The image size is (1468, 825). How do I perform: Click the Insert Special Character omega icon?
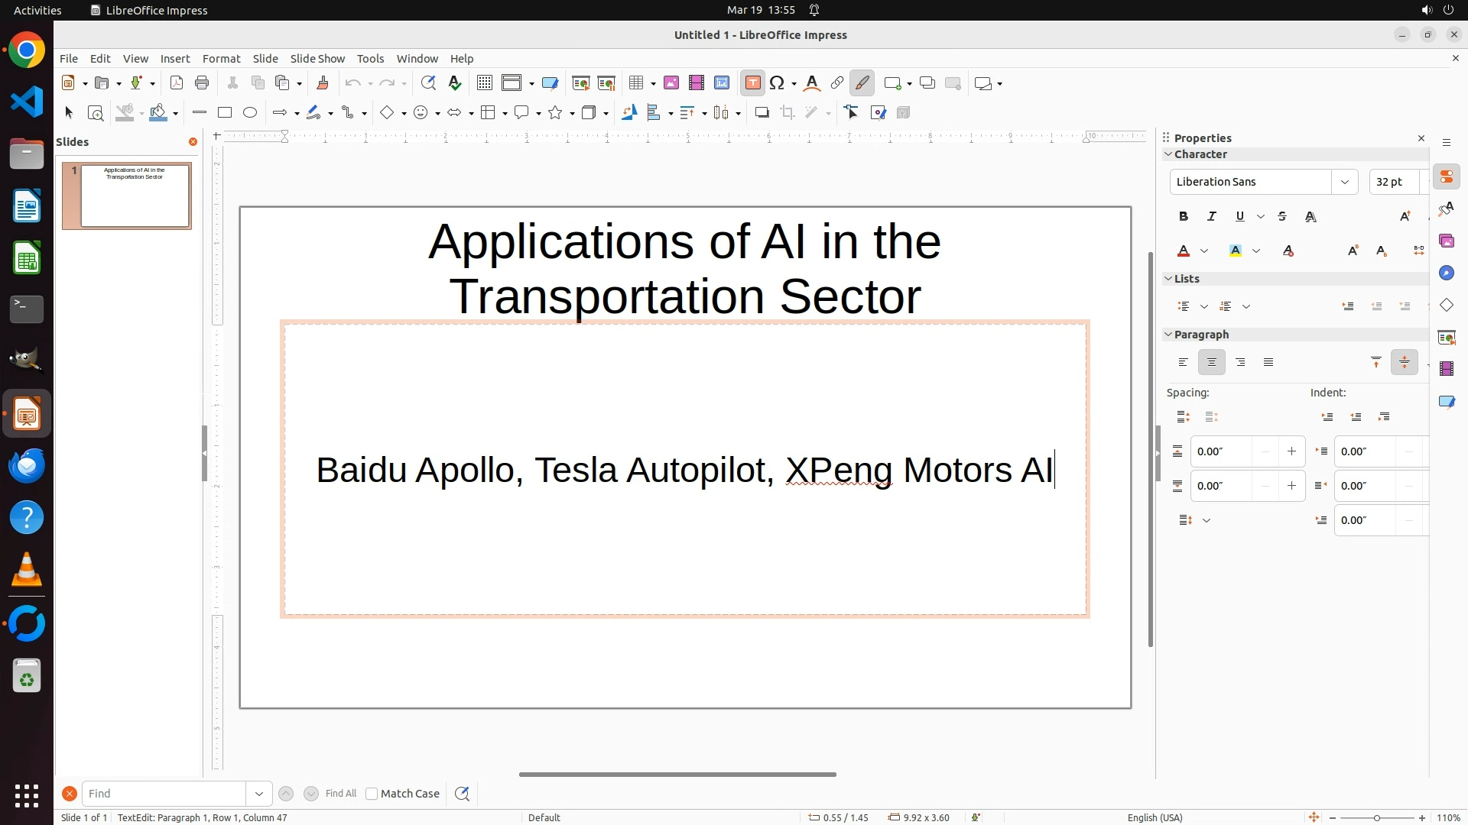click(x=778, y=83)
